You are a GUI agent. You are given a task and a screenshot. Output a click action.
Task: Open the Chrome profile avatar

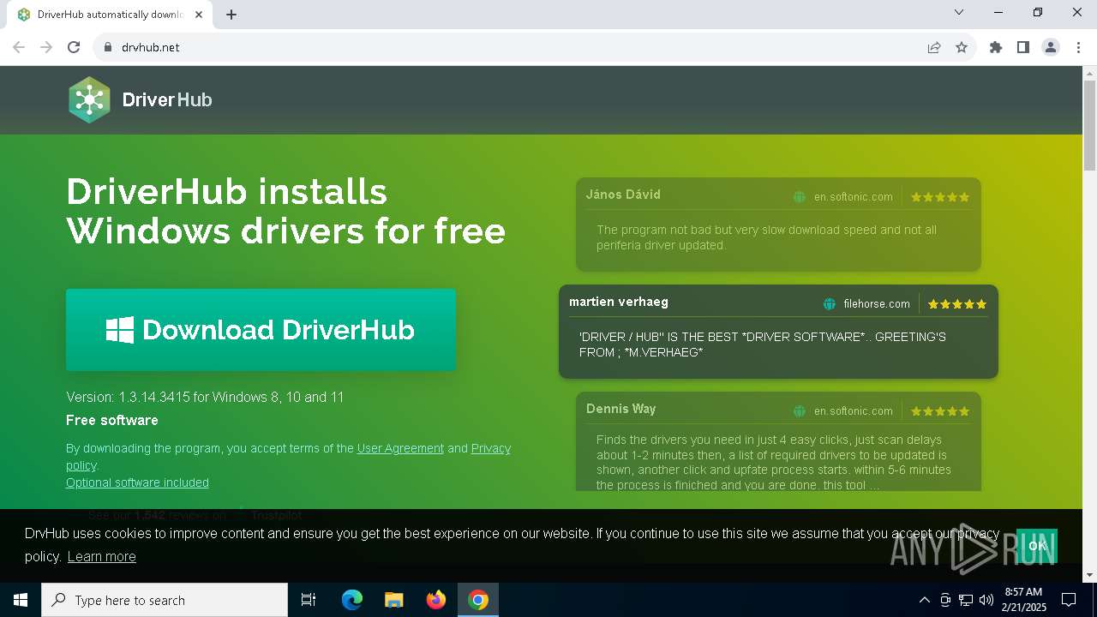click(x=1051, y=47)
